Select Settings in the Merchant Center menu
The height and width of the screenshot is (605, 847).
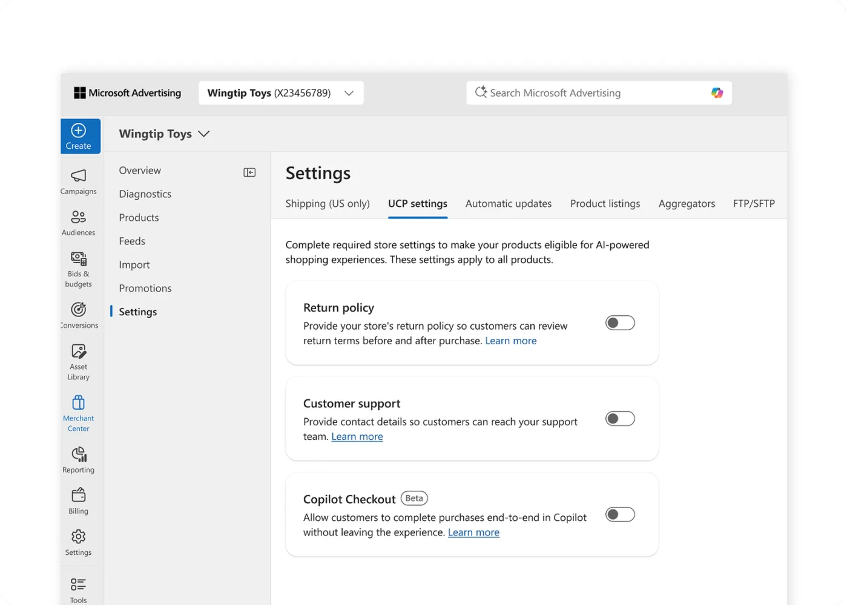(x=138, y=312)
